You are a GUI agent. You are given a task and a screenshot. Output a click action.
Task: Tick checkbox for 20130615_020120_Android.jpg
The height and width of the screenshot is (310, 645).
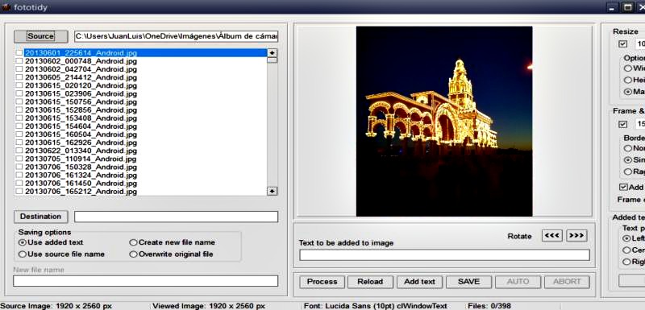pyautogui.click(x=19, y=85)
